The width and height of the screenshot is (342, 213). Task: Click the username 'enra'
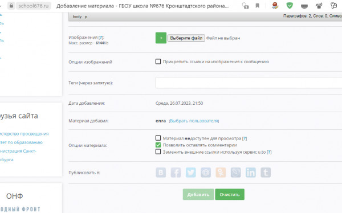pyautogui.click(x=161, y=121)
